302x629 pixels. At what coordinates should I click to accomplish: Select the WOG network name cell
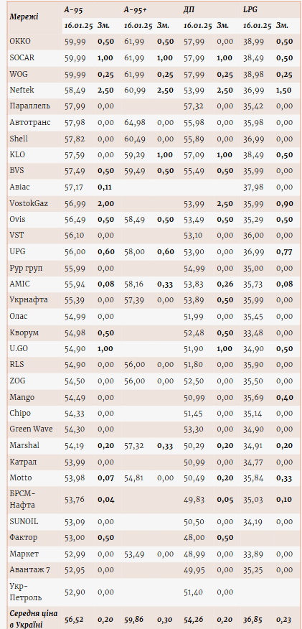[19, 74]
